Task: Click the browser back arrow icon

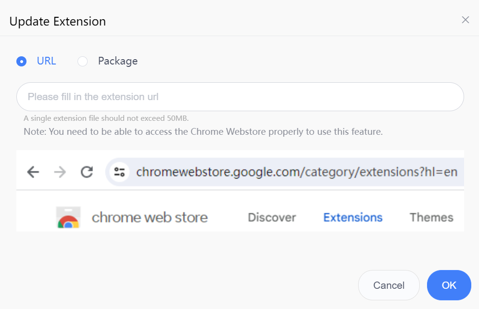Action: tap(33, 172)
